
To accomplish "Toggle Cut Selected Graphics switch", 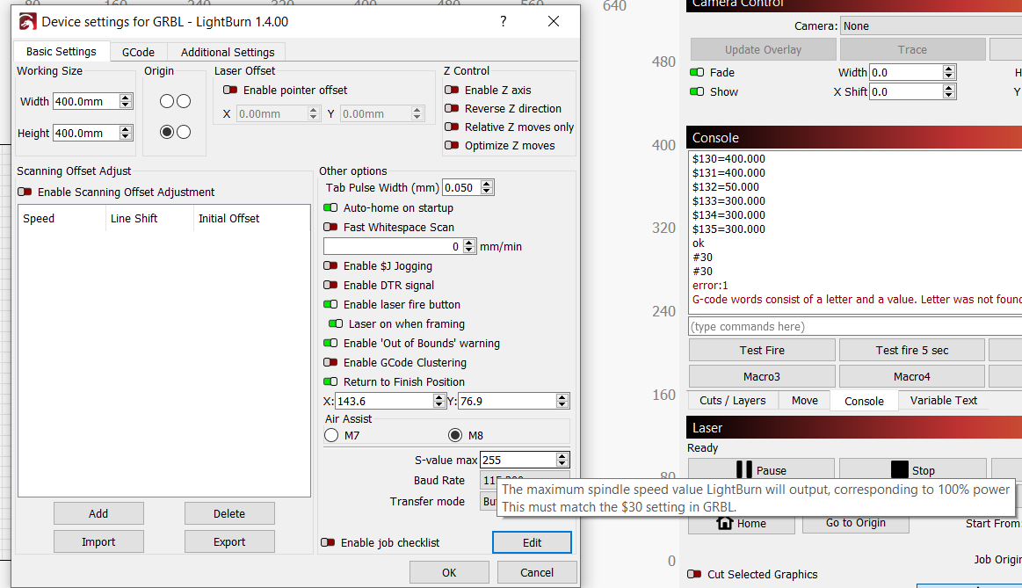I will (694, 574).
